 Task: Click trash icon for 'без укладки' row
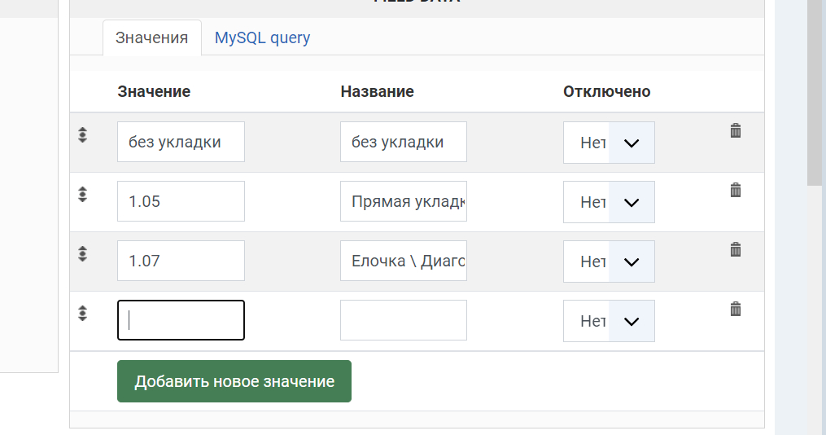click(736, 130)
